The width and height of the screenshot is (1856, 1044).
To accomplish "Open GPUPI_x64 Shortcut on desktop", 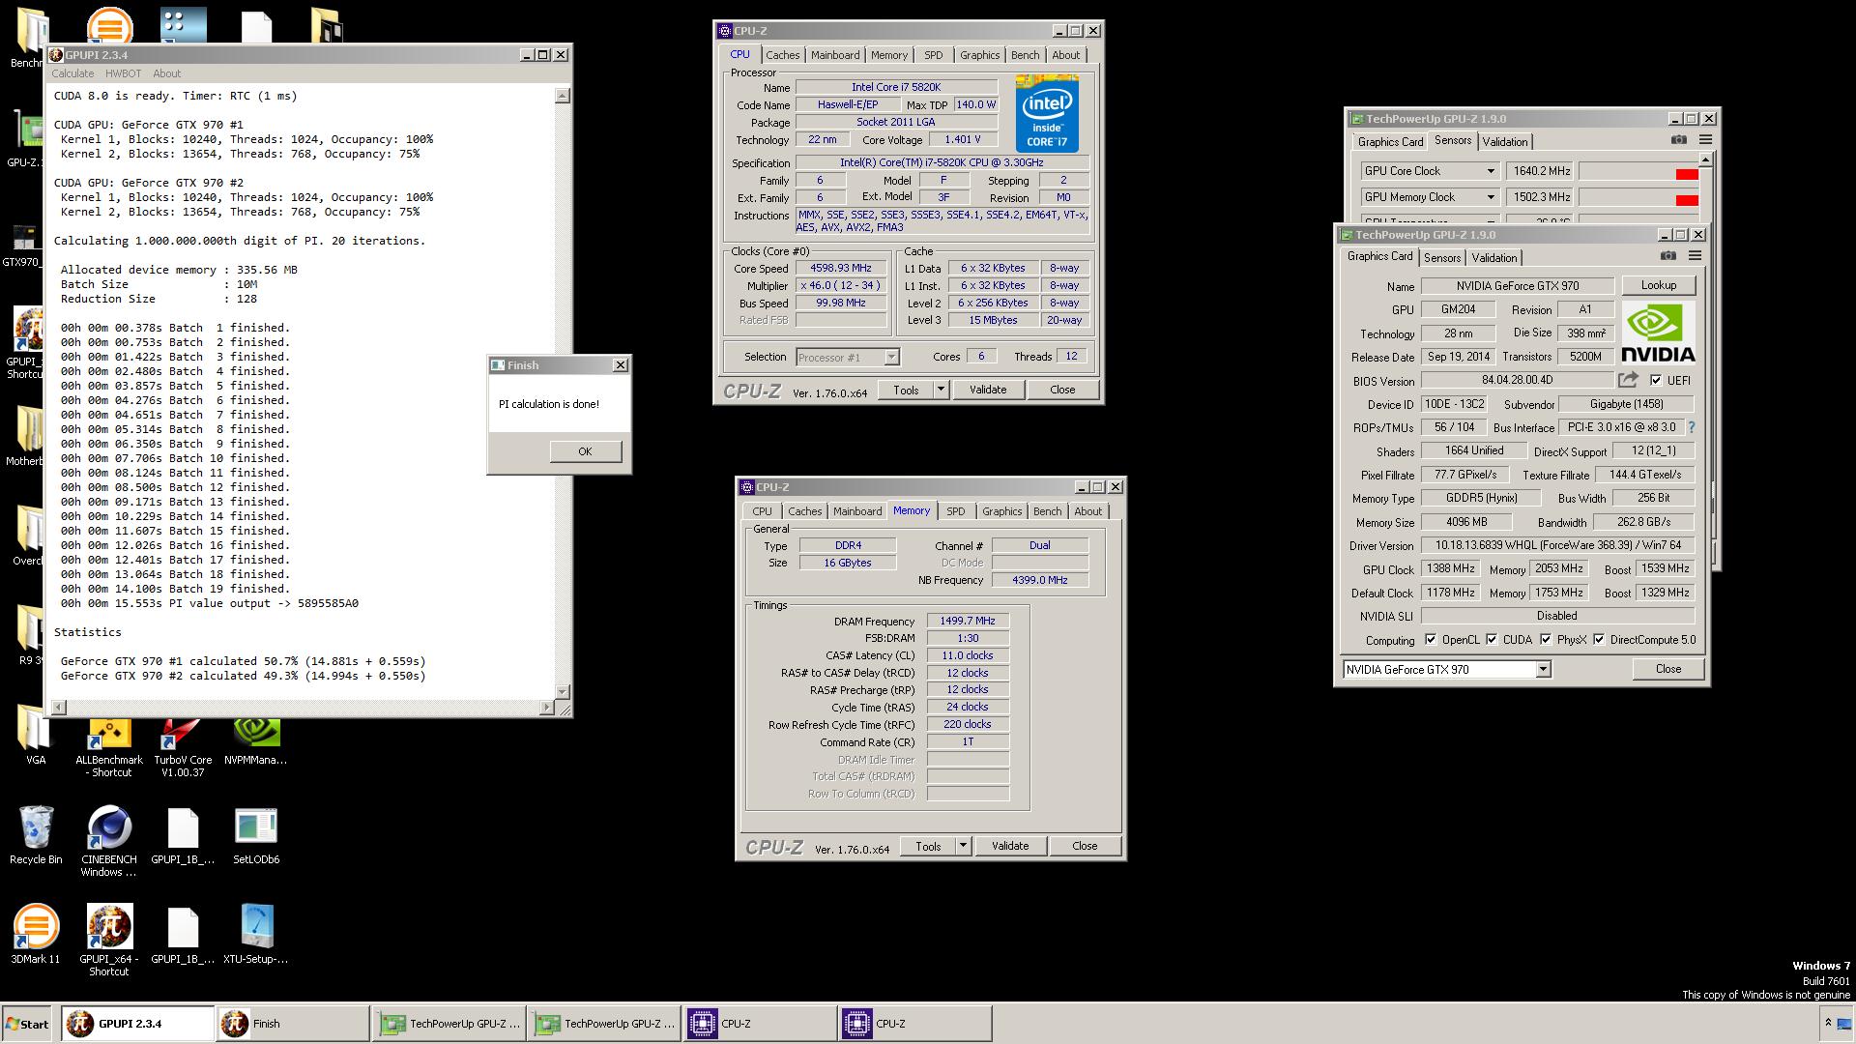I will tap(109, 940).
